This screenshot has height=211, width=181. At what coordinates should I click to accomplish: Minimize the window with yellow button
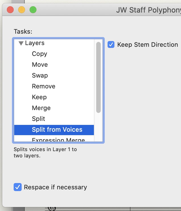coord(22,10)
